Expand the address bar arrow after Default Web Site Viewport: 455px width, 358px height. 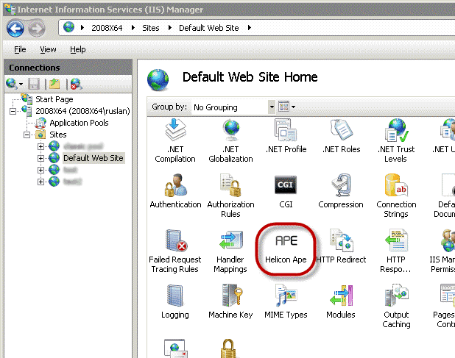[x=250, y=28]
